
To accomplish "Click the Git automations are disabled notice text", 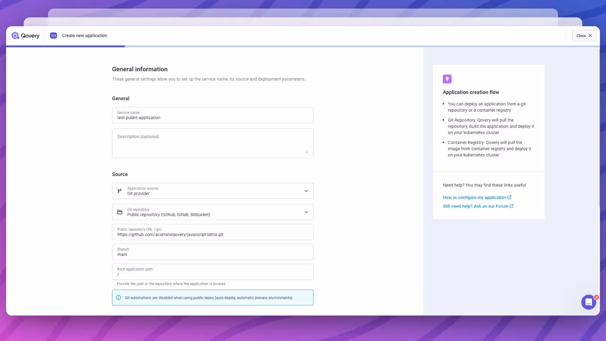I will [208, 298].
